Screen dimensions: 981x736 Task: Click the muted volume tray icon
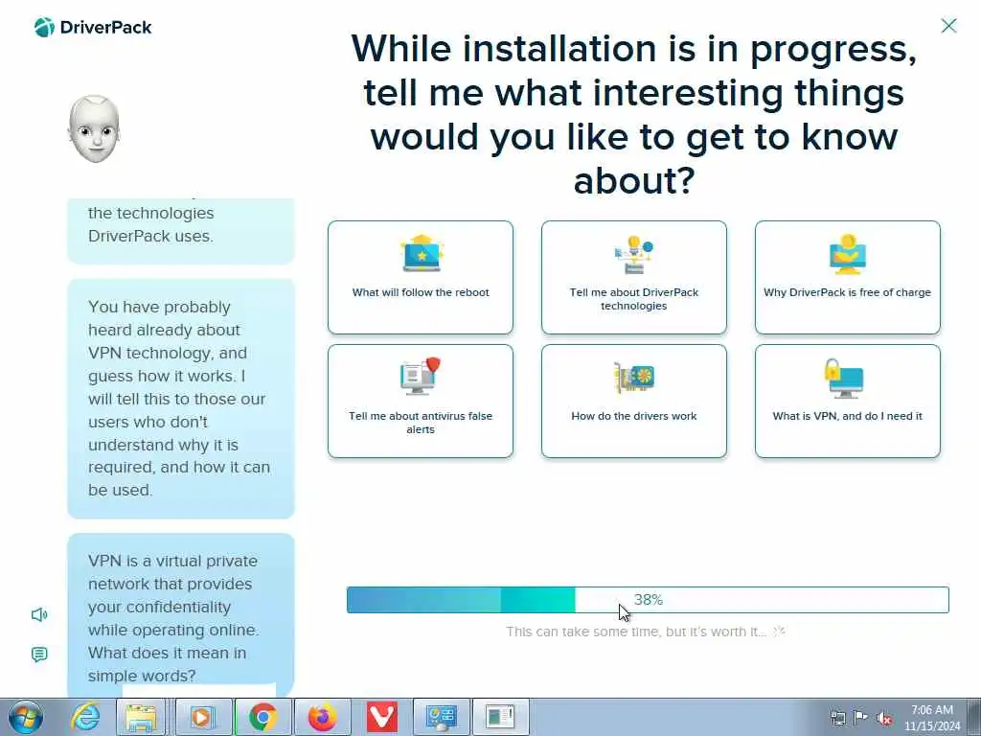(884, 718)
